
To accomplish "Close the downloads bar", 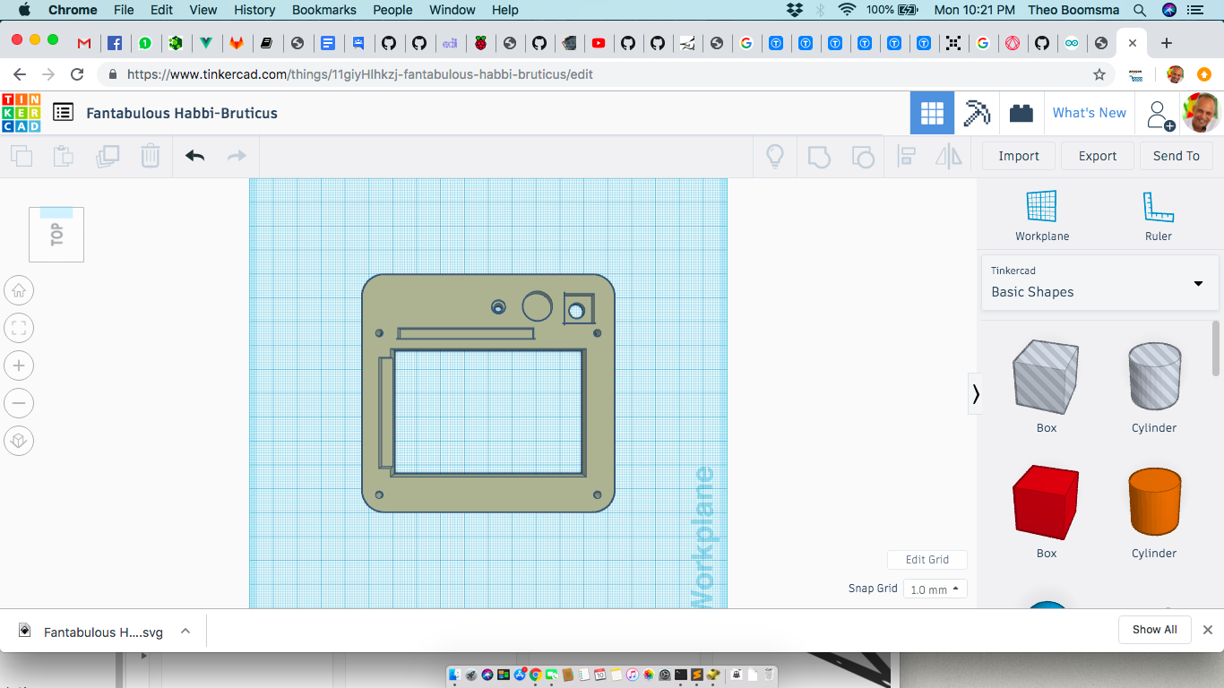I will 1208,630.
